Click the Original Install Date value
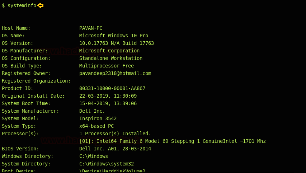 pyautogui.click(x=108, y=96)
